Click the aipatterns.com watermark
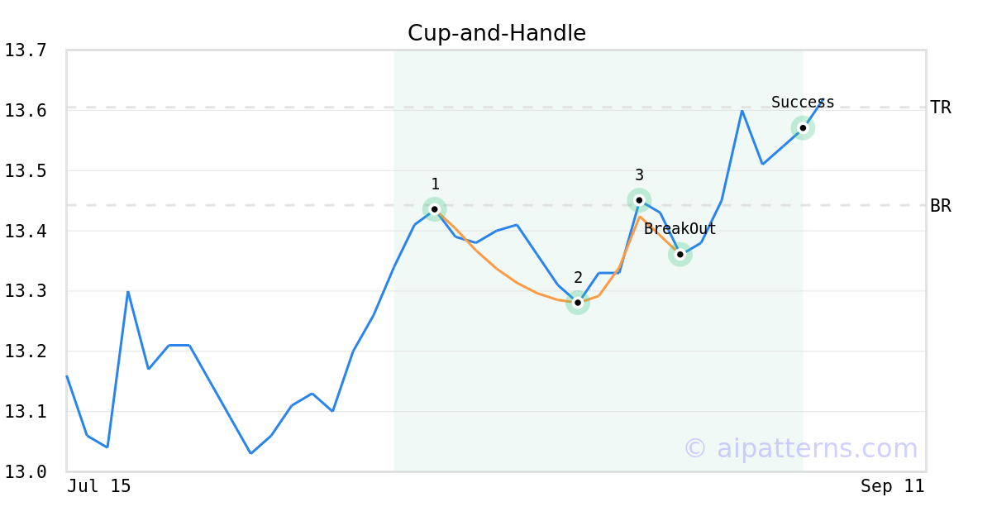The width and height of the screenshot is (992, 521). (800, 448)
